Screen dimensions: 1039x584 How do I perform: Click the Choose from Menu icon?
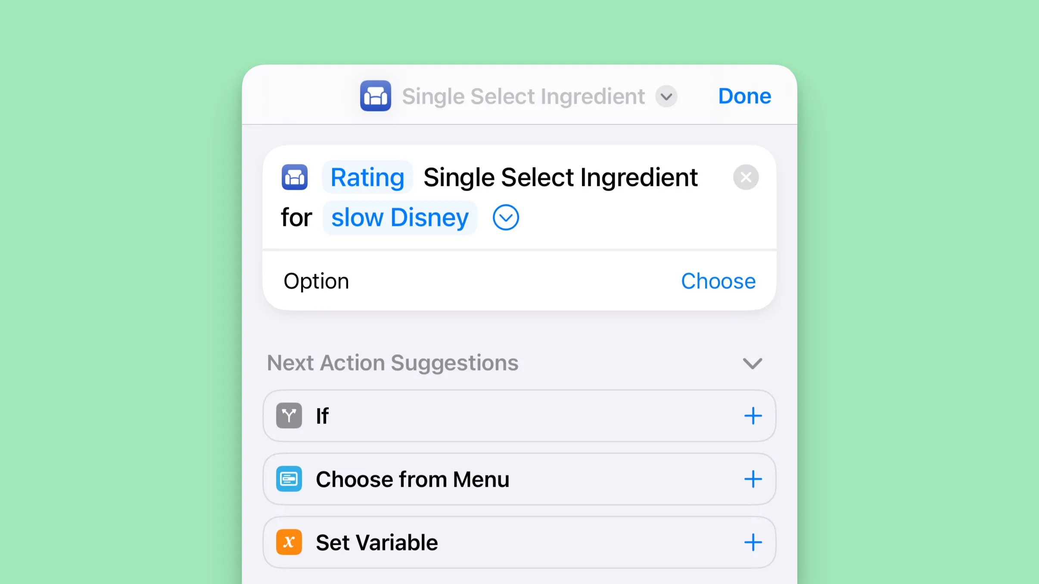pyautogui.click(x=289, y=479)
